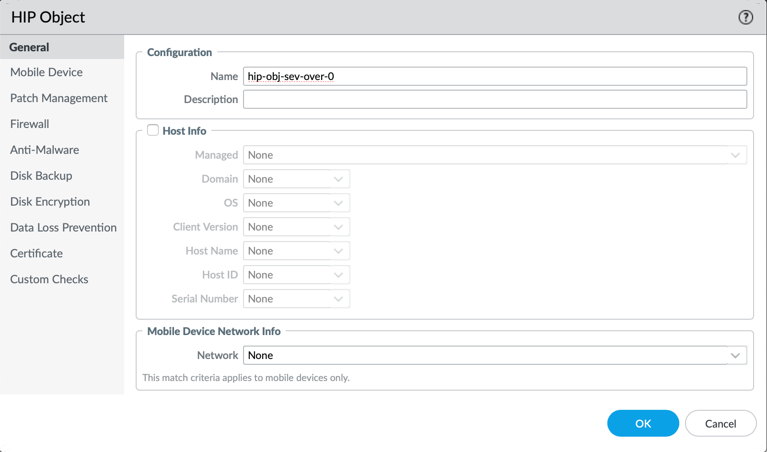Expand the Host ID dropdown
The image size is (767, 452).
(x=338, y=275)
